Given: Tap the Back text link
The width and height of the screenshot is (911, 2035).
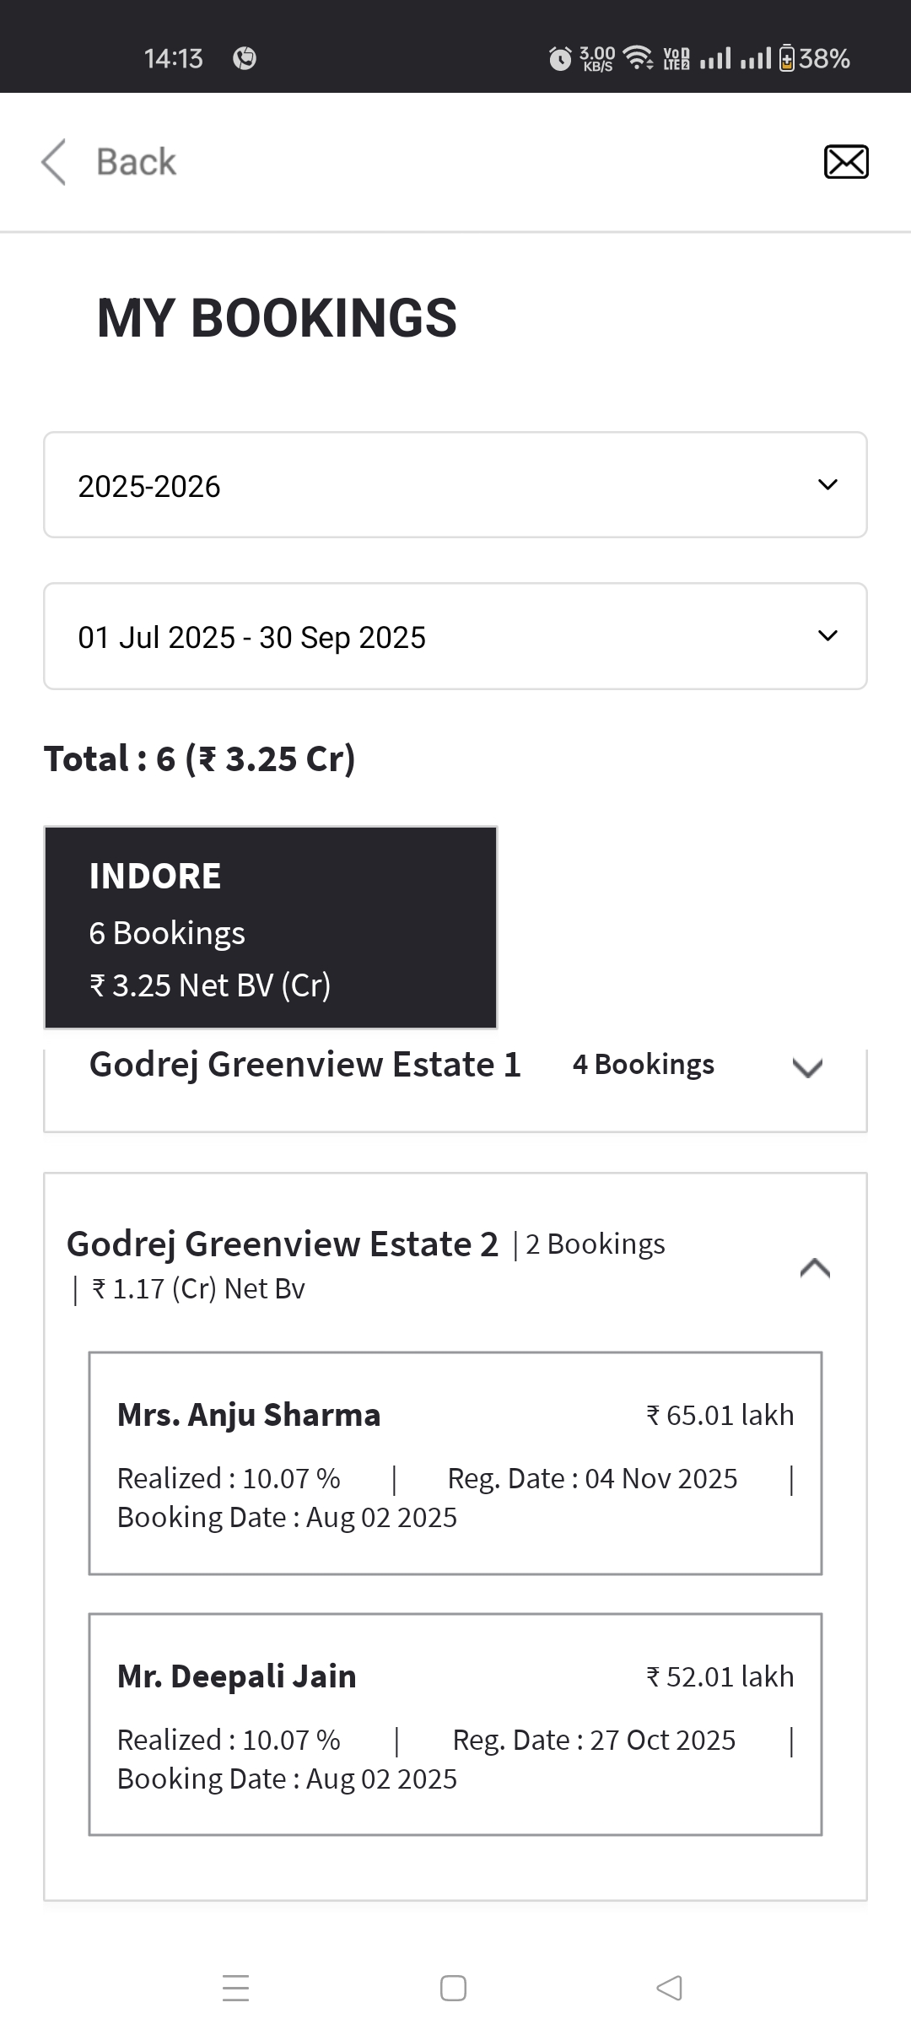Looking at the screenshot, I should 136,162.
